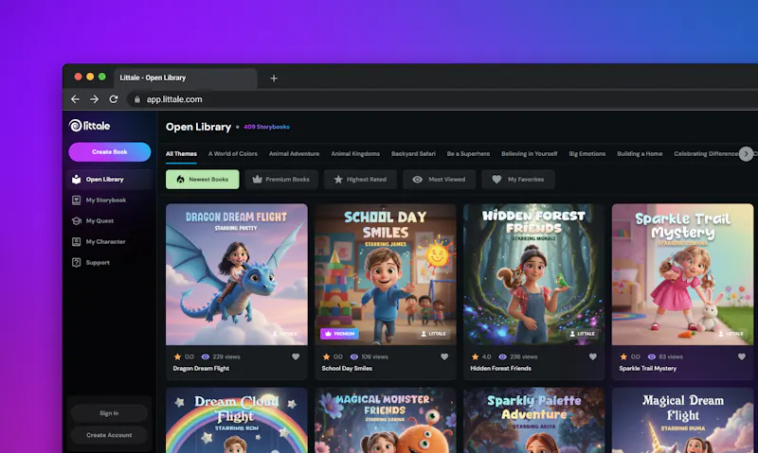Select the All Themes tab

pos(181,154)
